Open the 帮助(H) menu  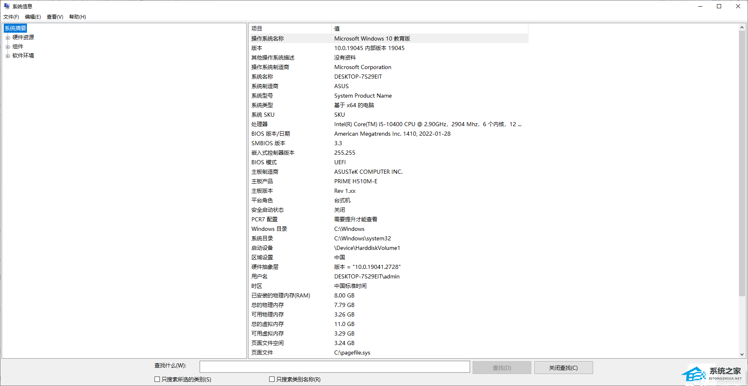[77, 17]
